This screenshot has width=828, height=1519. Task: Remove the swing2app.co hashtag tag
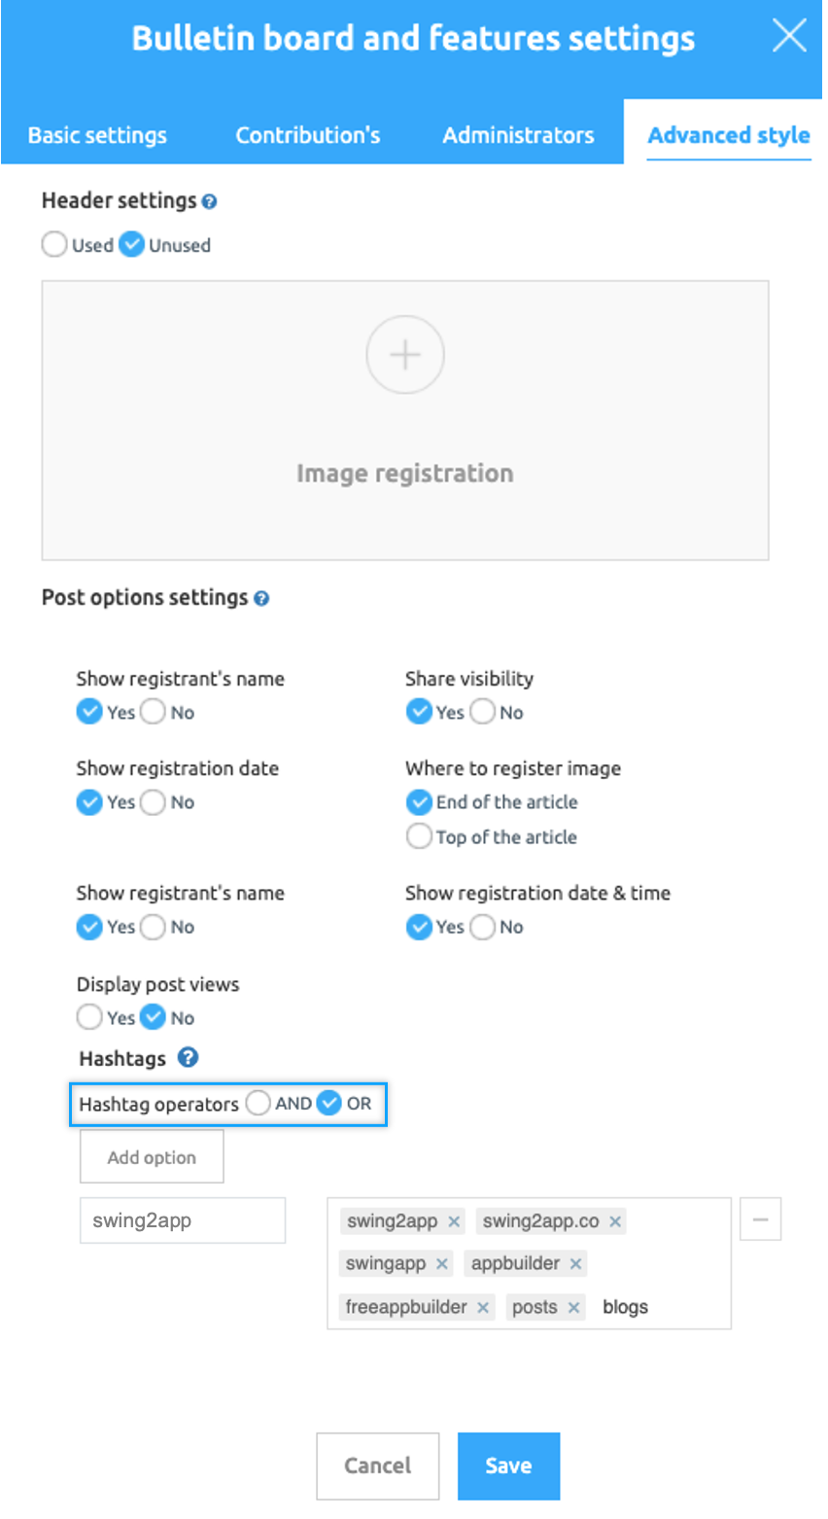(615, 1221)
